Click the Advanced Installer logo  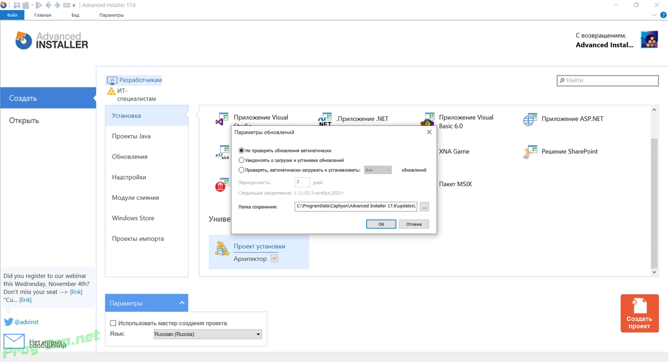[x=51, y=41]
